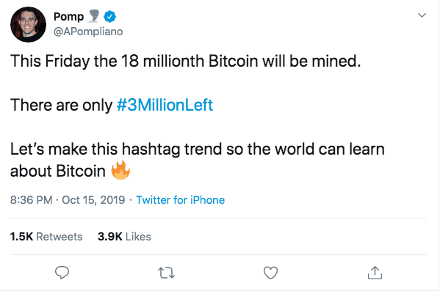View the 3.9K Likes list
The image size is (440, 291).
point(124,237)
